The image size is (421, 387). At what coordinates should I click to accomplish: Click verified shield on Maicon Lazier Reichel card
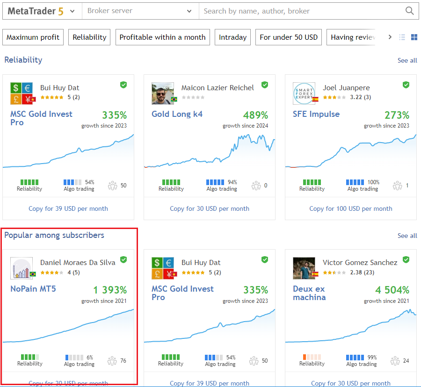(265, 85)
